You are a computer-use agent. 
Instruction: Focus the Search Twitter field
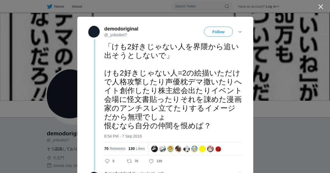[202, 6]
